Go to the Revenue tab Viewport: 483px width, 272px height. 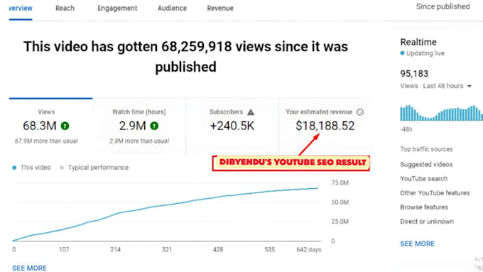(220, 9)
